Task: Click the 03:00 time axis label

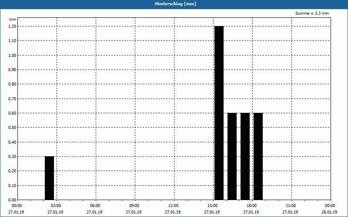Action: click(x=56, y=206)
